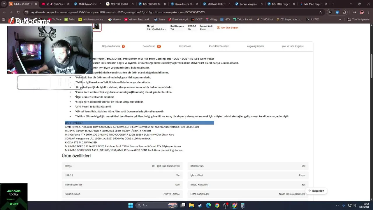373x210 pixels.
Task: Open Calculator from the taskbar
Action: point(242,205)
